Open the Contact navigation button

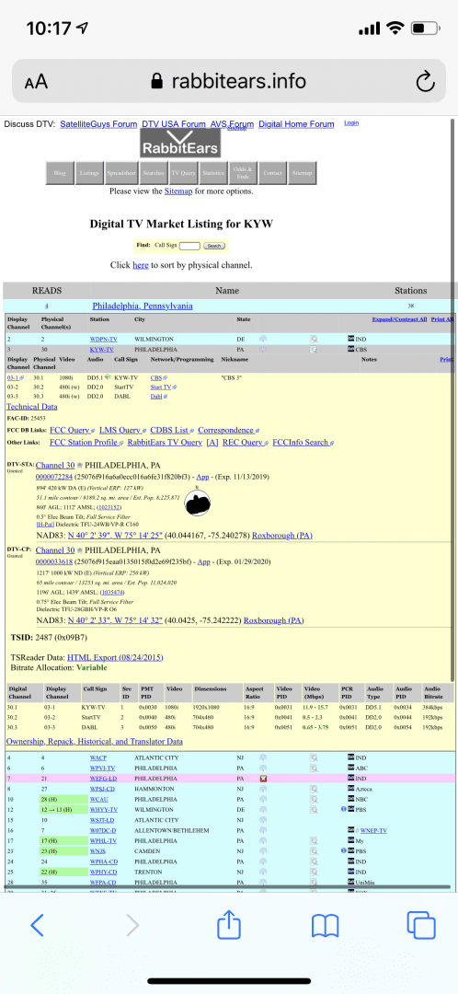coord(273,173)
